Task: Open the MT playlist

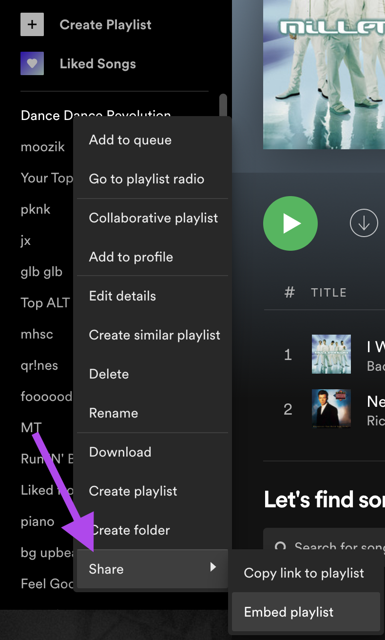Action: click(31, 428)
